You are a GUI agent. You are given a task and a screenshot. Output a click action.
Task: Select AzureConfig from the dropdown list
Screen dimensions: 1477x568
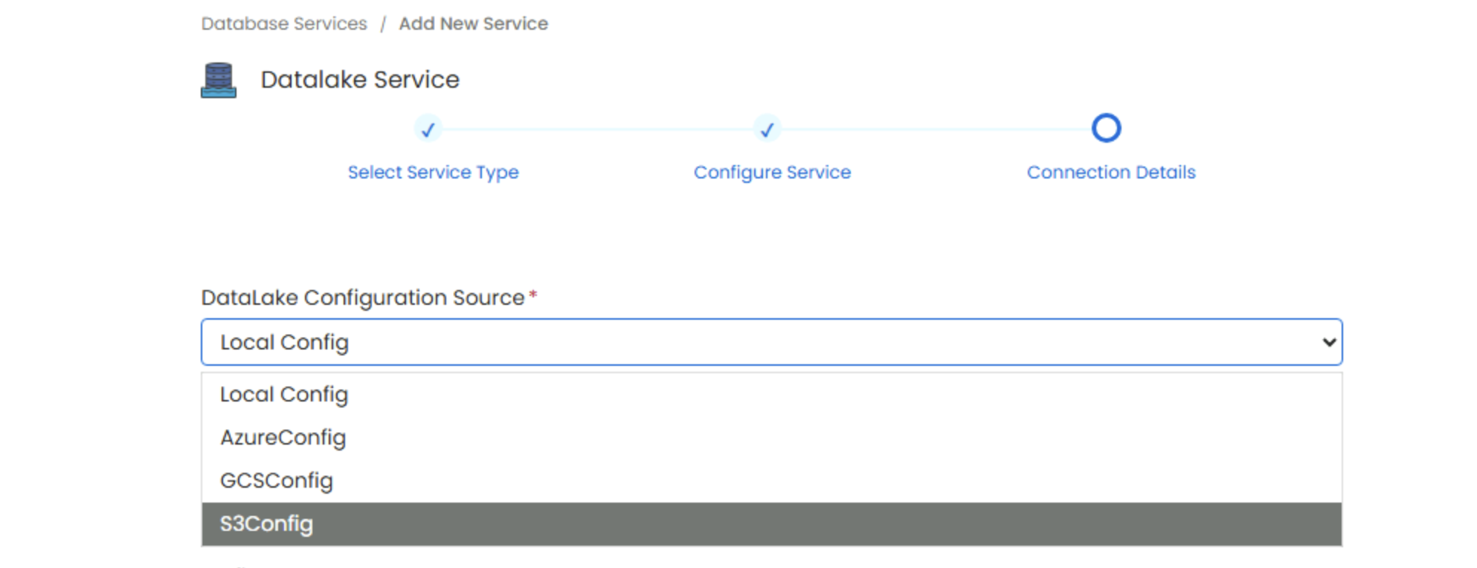coord(283,438)
